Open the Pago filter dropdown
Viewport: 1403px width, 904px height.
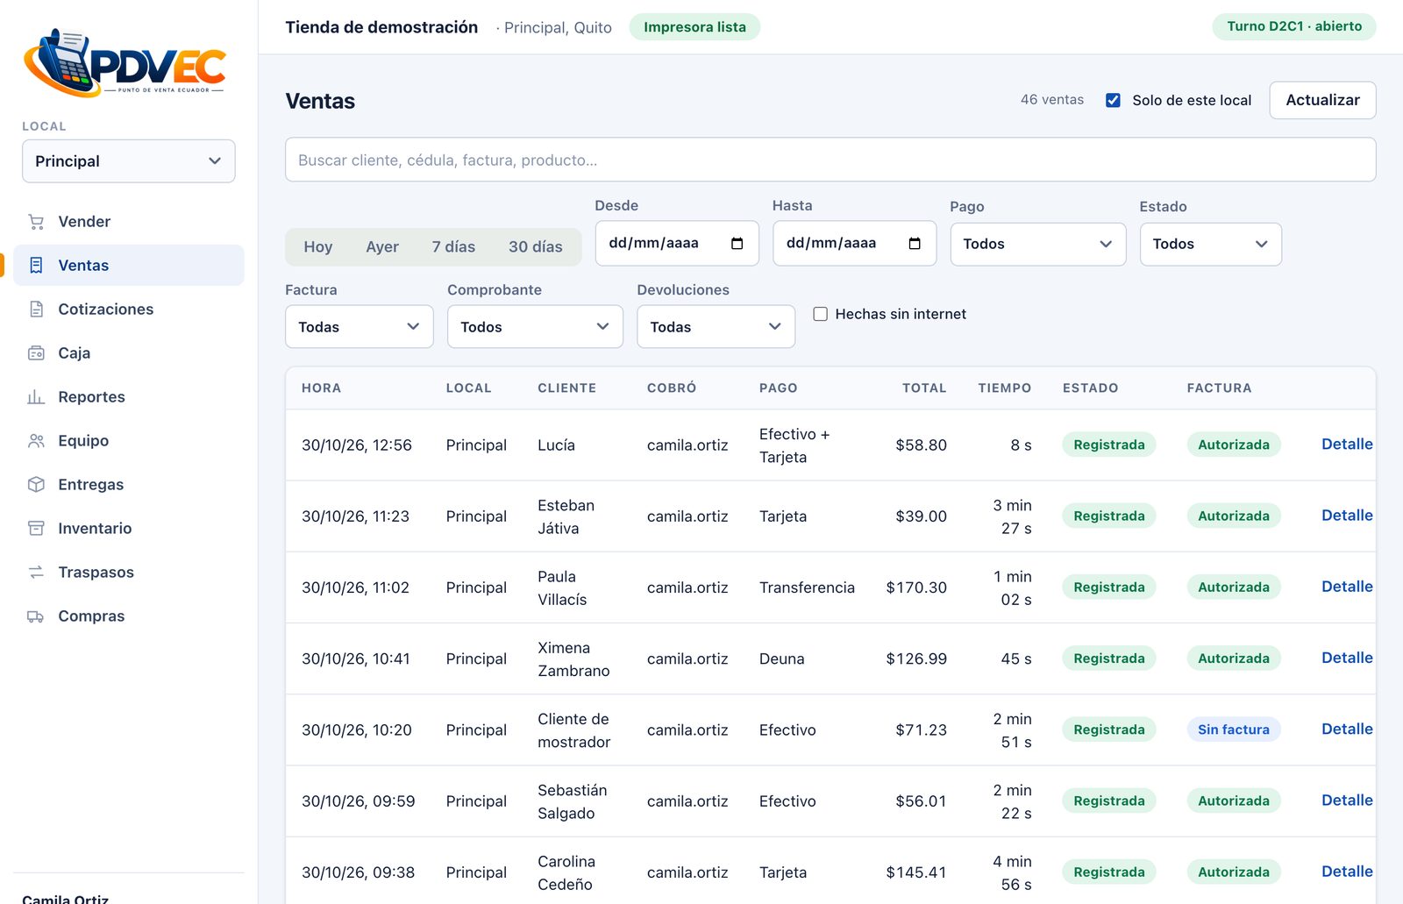coord(1038,245)
